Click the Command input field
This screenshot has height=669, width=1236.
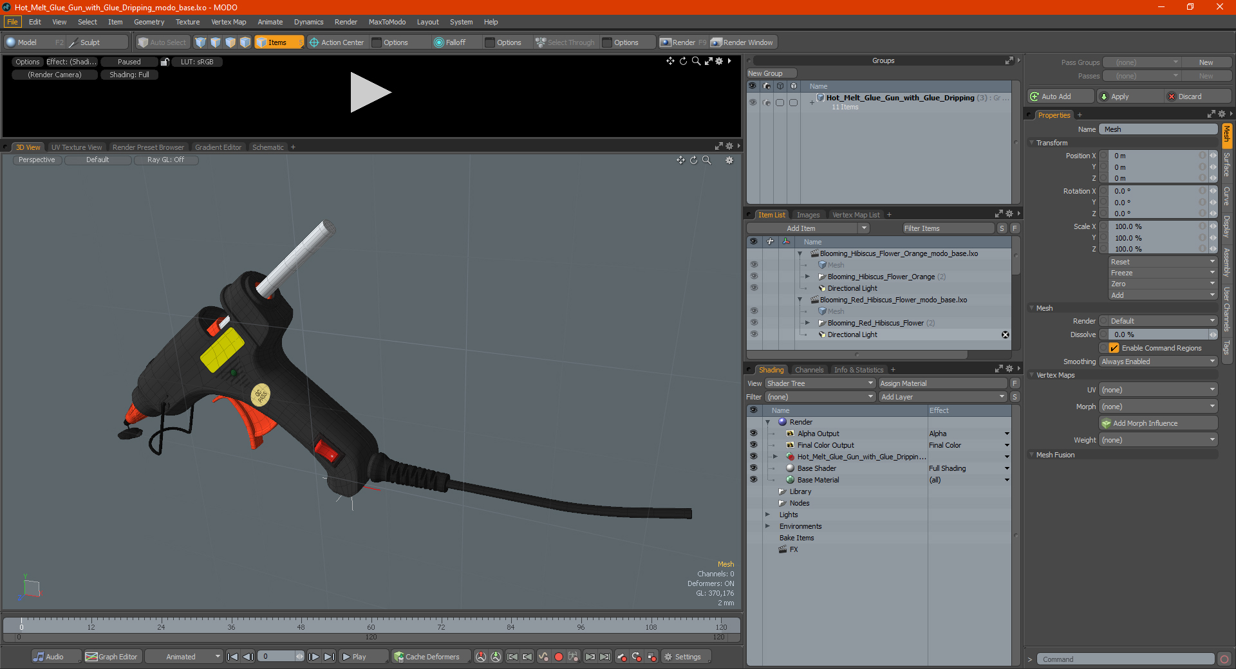[x=1125, y=659]
